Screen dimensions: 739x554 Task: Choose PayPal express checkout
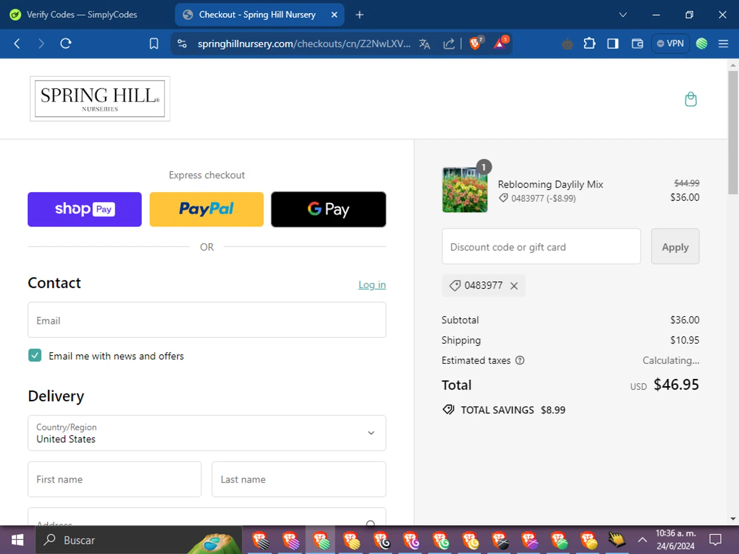coord(206,209)
